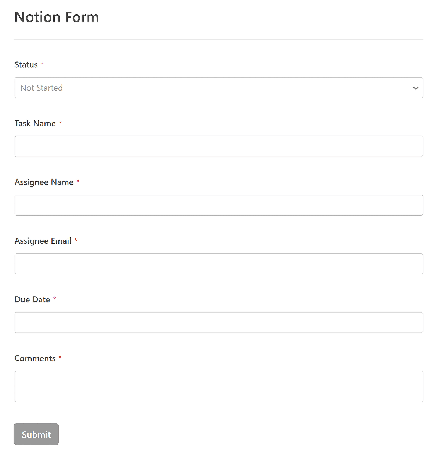Image resolution: width=431 pixels, height=454 pixels.
Task: Click the Assignee Name label
Action: (44, 182)
